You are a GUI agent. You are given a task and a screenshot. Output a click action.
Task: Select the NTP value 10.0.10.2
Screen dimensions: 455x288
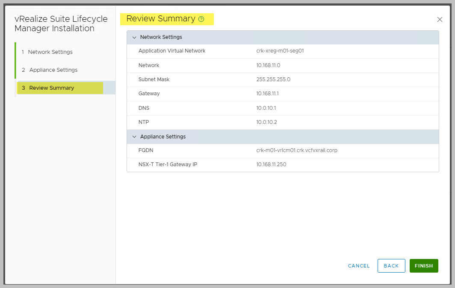pos(266,122)
